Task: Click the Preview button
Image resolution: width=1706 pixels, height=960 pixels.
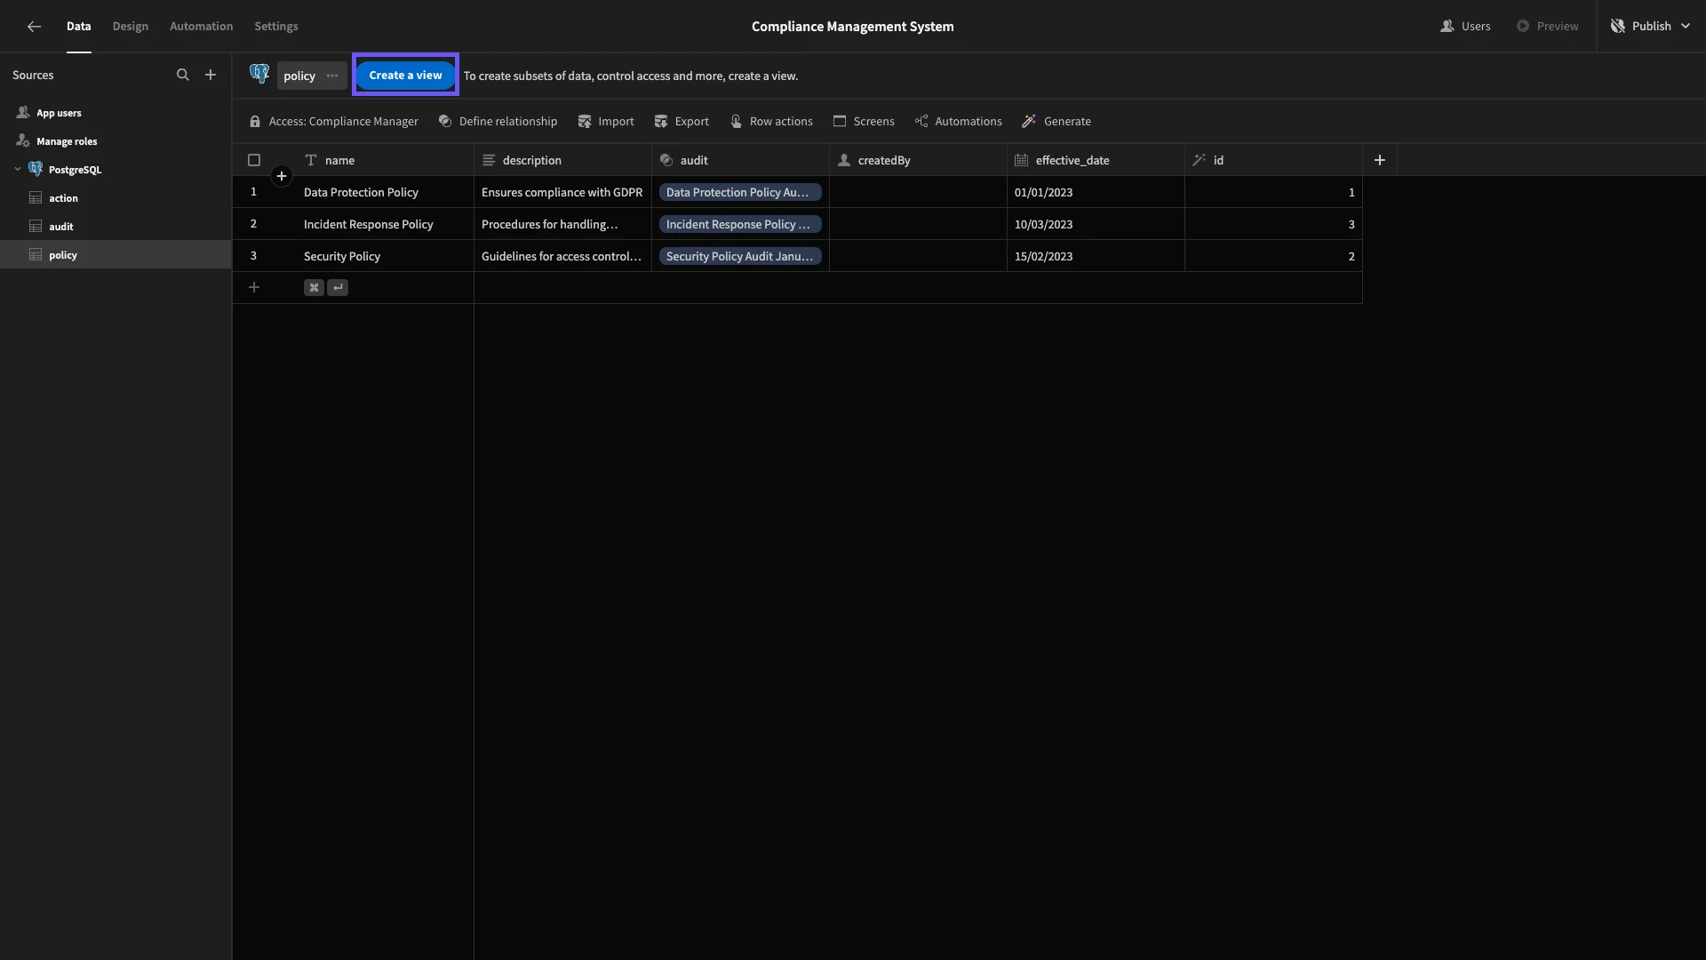Action: 1547,27
